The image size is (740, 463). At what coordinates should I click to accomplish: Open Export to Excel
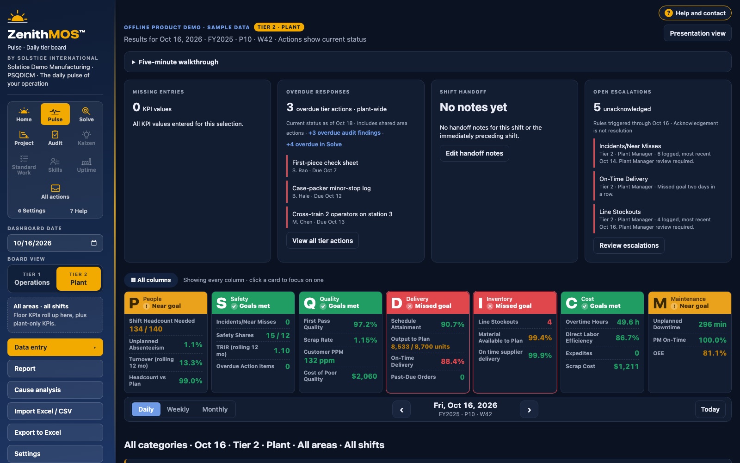(x=55, y=432)
